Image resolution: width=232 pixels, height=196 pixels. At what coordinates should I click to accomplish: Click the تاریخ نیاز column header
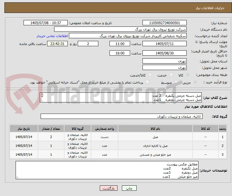click(x=24, y=129)
